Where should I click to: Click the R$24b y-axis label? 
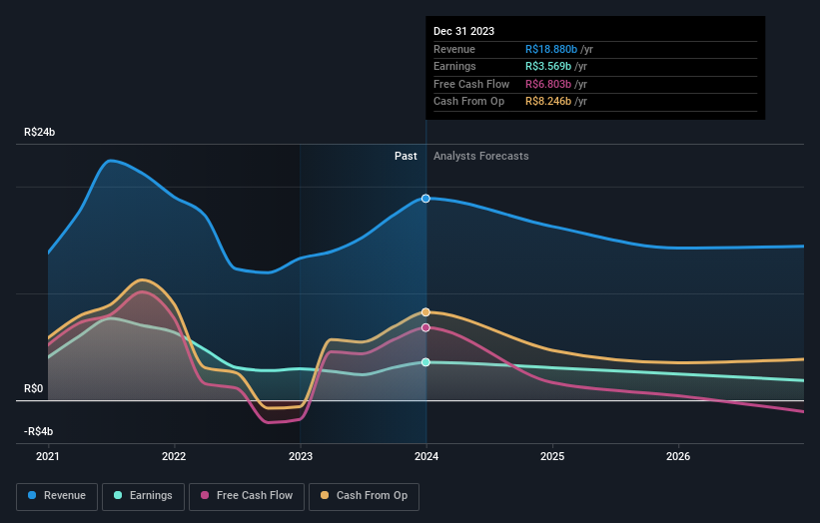coord(39,132)
